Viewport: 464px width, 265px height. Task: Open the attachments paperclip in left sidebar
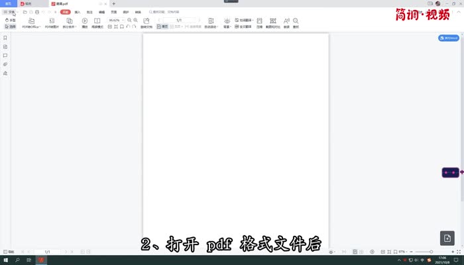click(5, 64)
